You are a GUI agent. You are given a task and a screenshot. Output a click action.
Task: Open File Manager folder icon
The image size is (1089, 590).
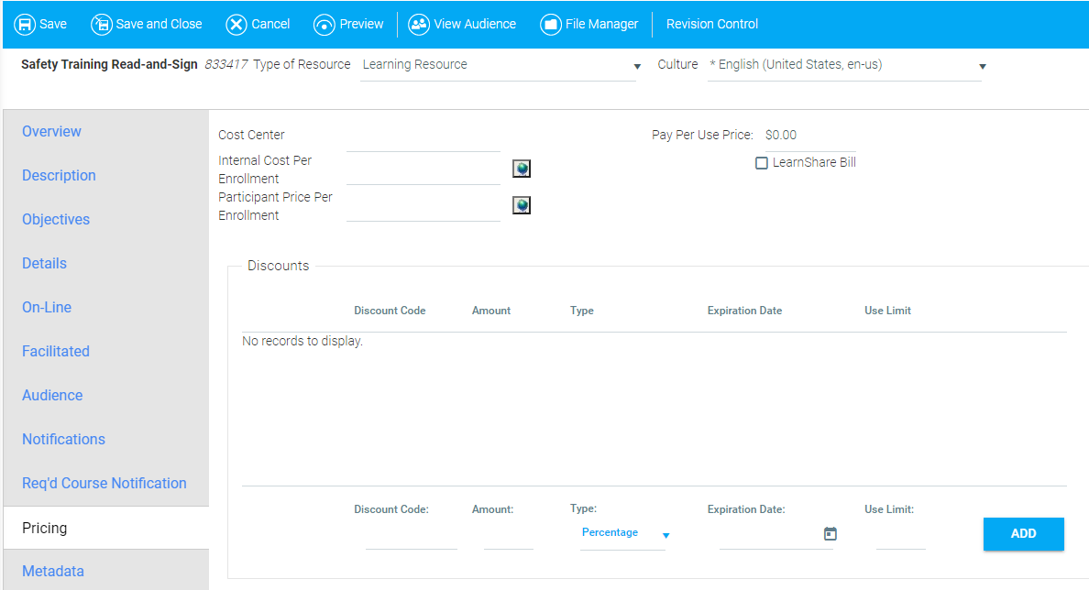coord(550,25)
